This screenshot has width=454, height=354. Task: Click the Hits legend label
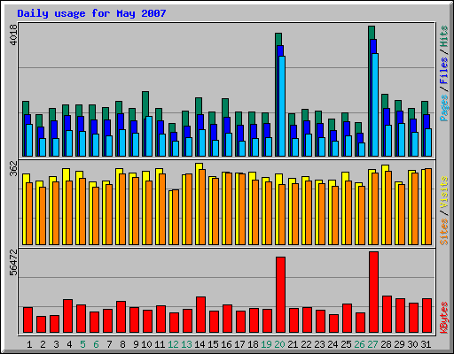tap(444, 36)
